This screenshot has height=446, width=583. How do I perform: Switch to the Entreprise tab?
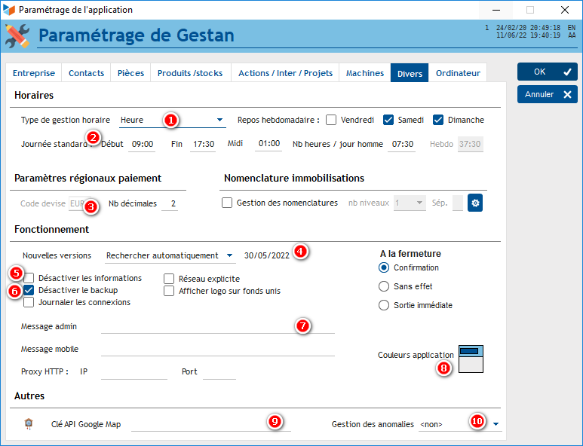[x=34, y=73]
